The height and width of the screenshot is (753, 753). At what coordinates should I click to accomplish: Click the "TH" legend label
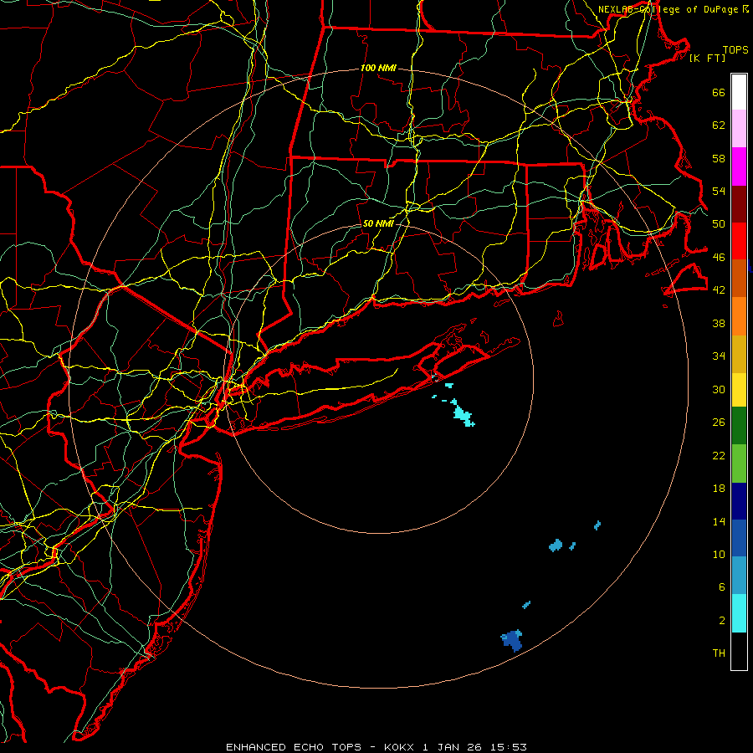pos(719,653)
